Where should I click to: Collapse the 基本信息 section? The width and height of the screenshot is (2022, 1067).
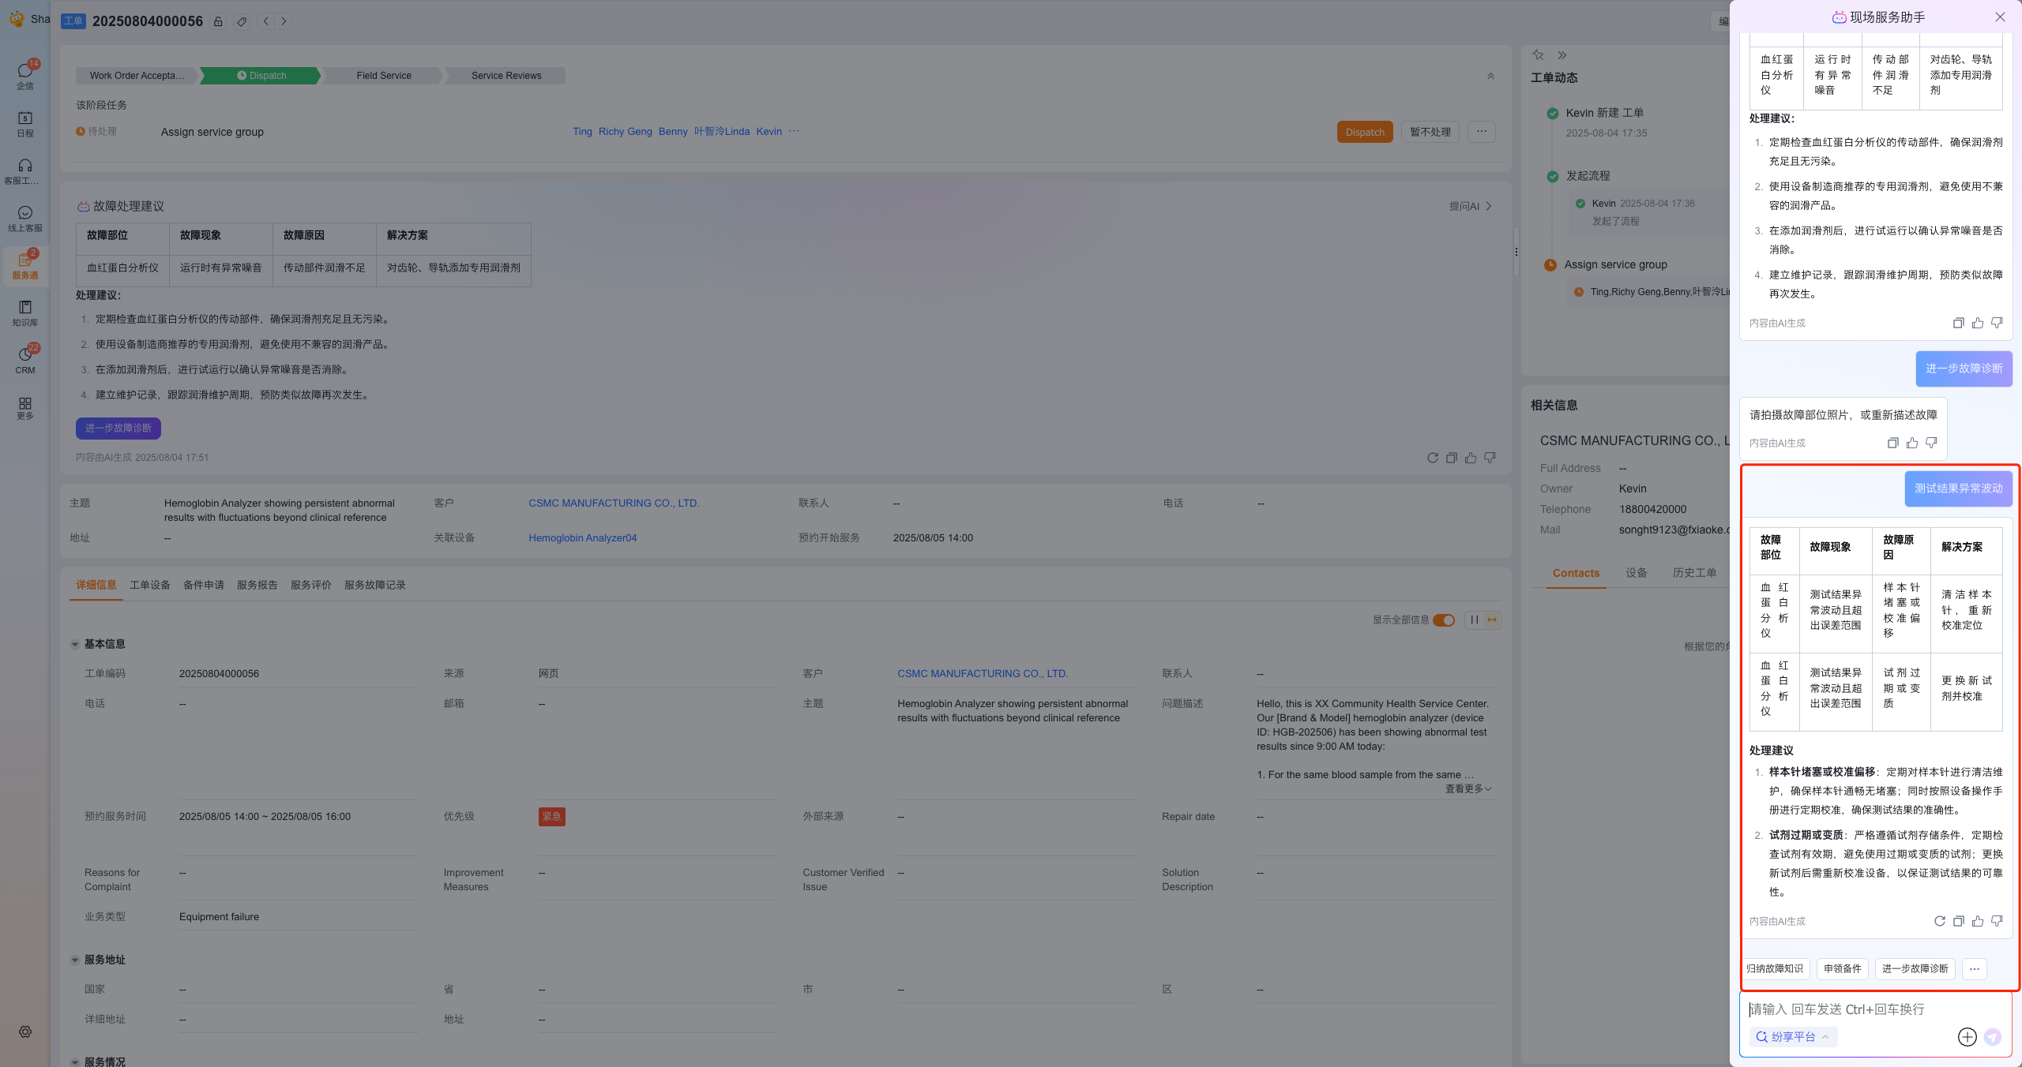click(75, 644)
